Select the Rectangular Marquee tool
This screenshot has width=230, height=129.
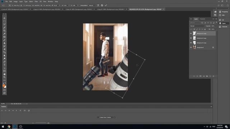[4, 21]
